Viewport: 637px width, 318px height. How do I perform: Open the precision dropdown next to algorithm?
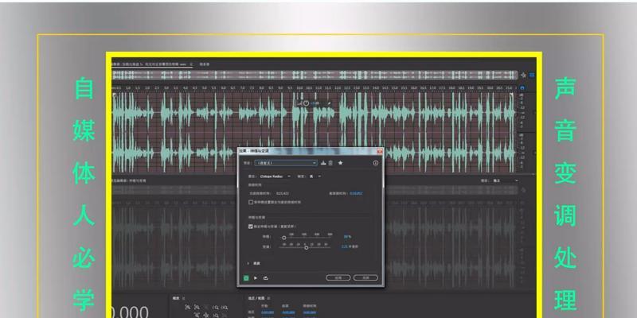click(x=315, y=176)
